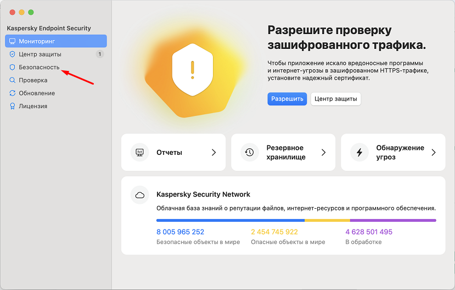
Task: Click the Protection Center notification badge
Action: pos(99,54)
